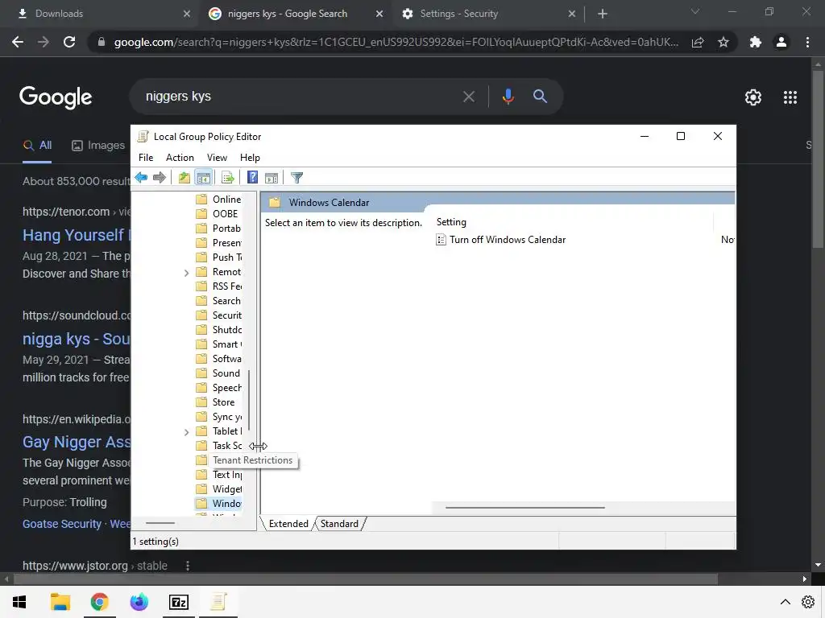Click the blue Help toolbar icon

pyautogui.click(x=252, y=178)
